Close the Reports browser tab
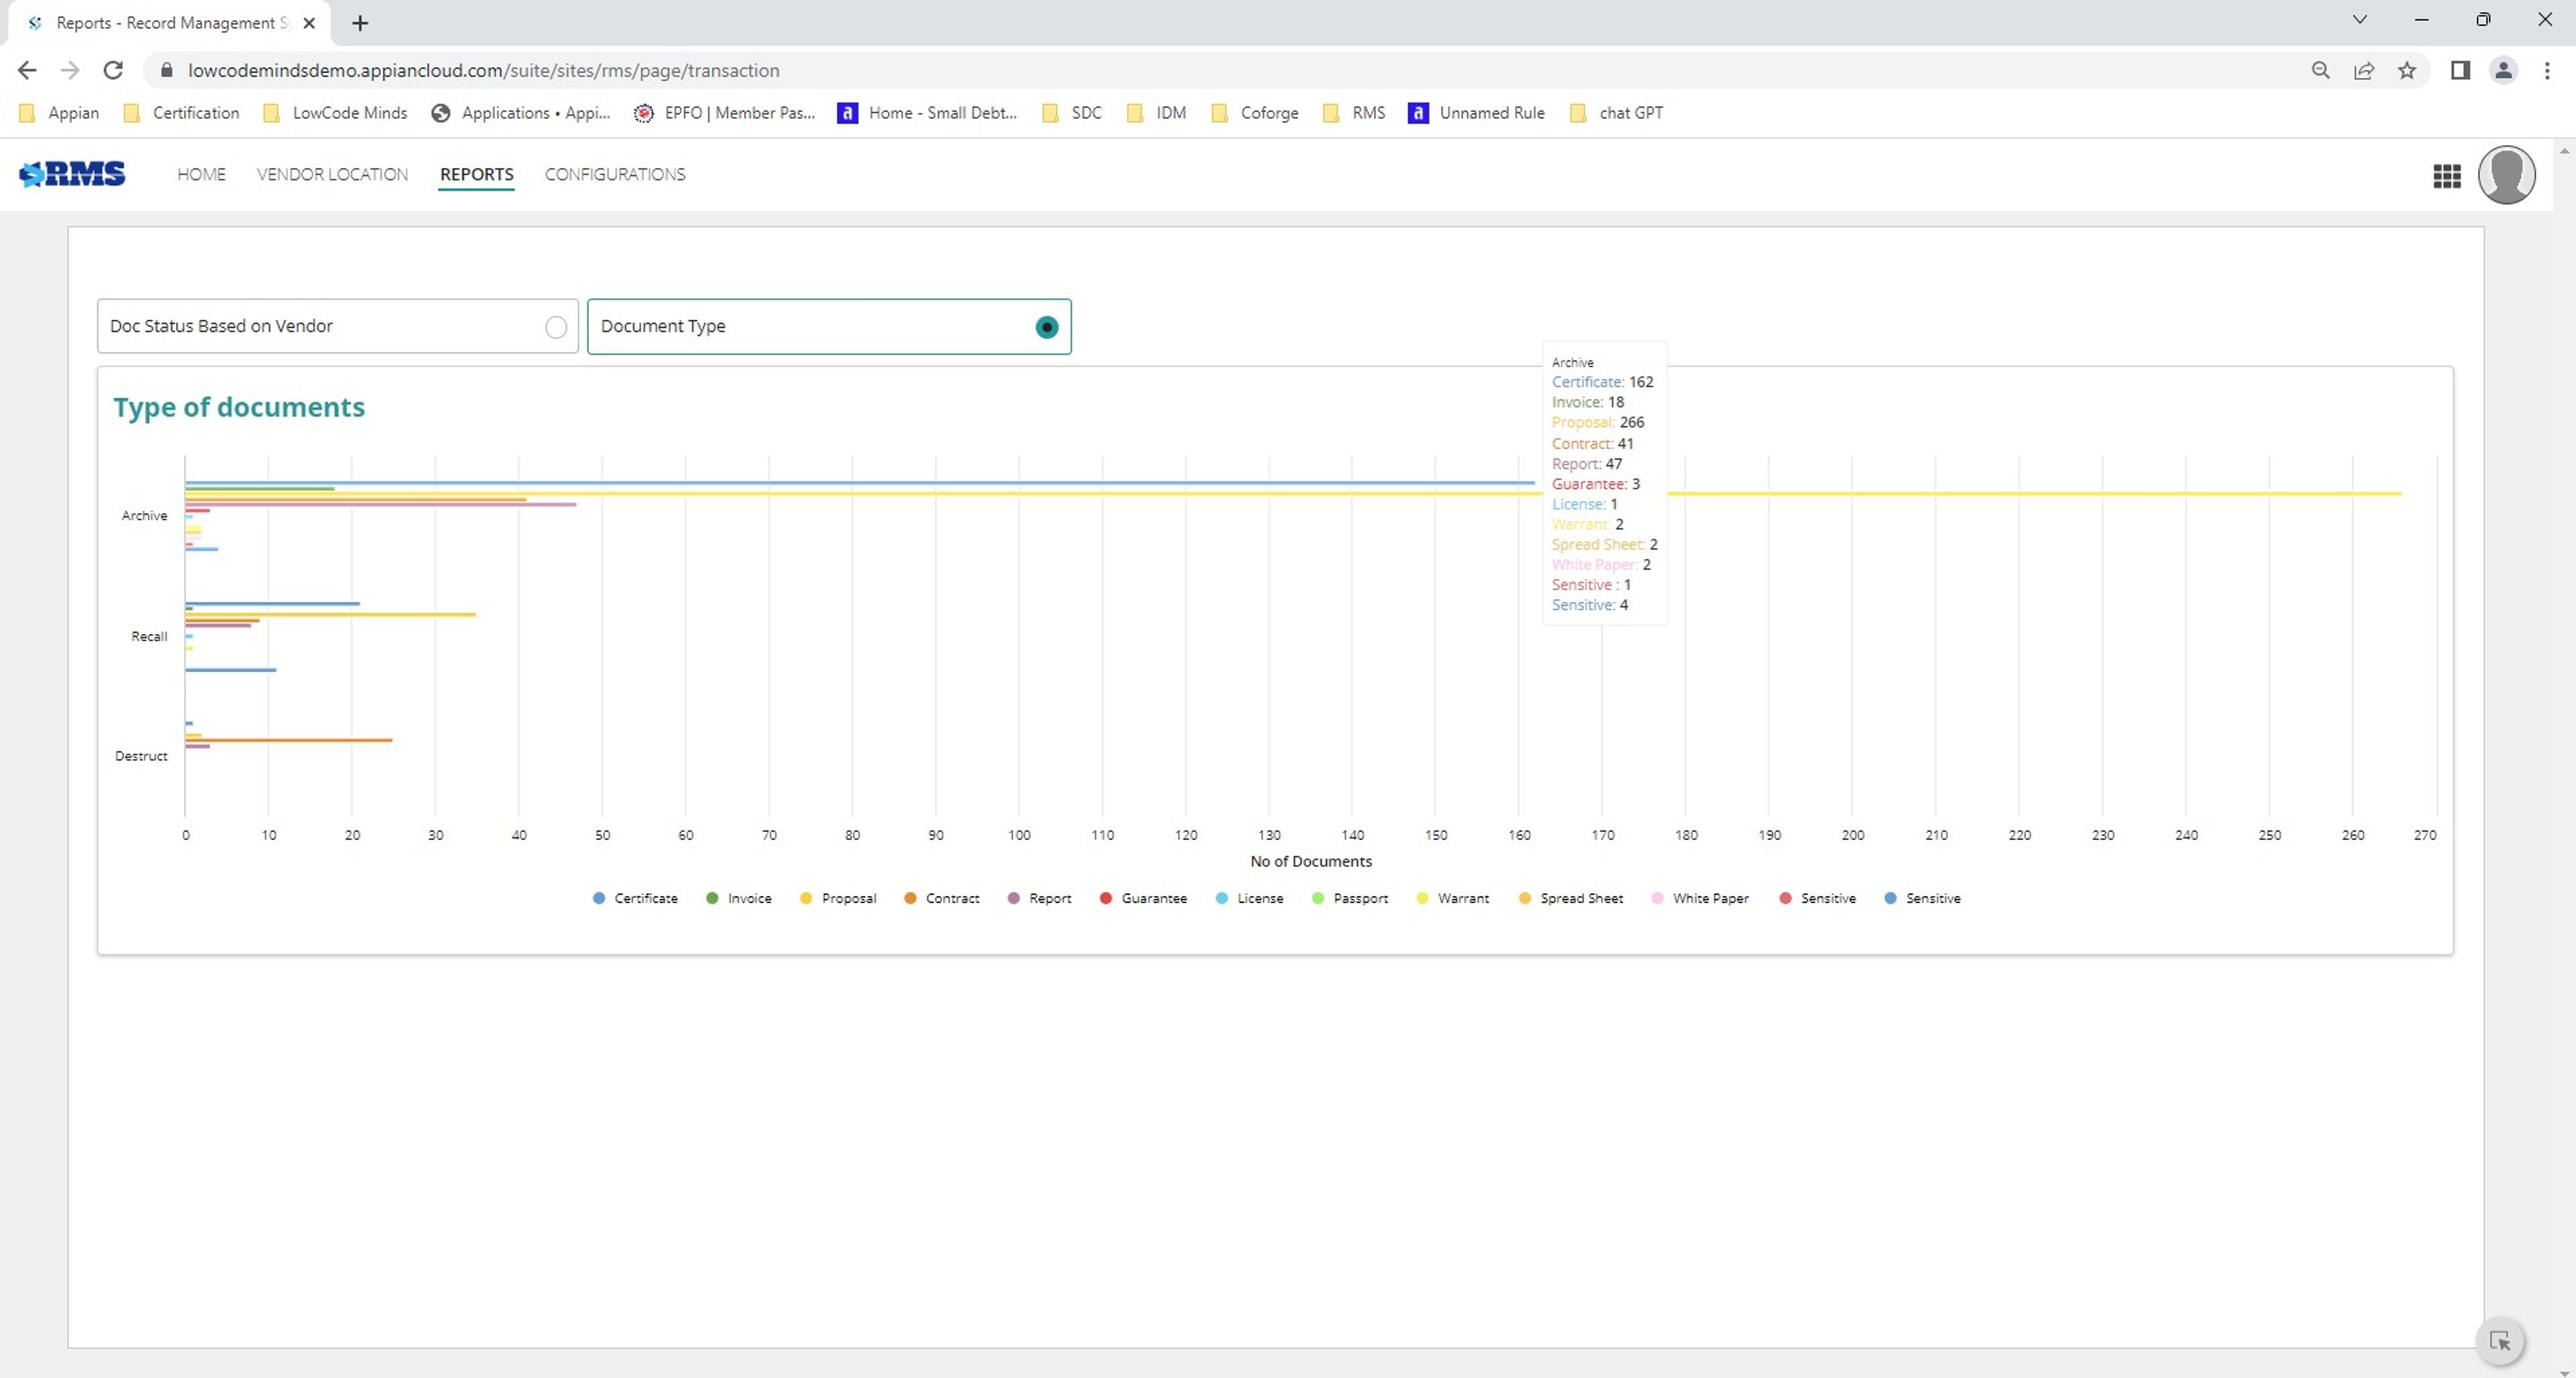The image size is (2576, 1378). (309, 22)
